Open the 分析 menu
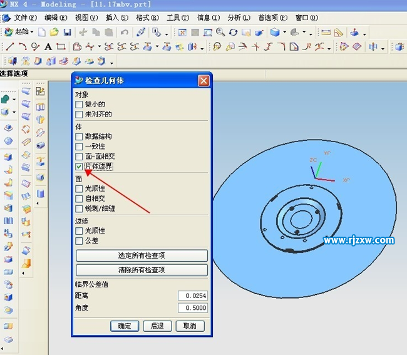The width and height of the screenshot is (407, 355). (237, 18)
